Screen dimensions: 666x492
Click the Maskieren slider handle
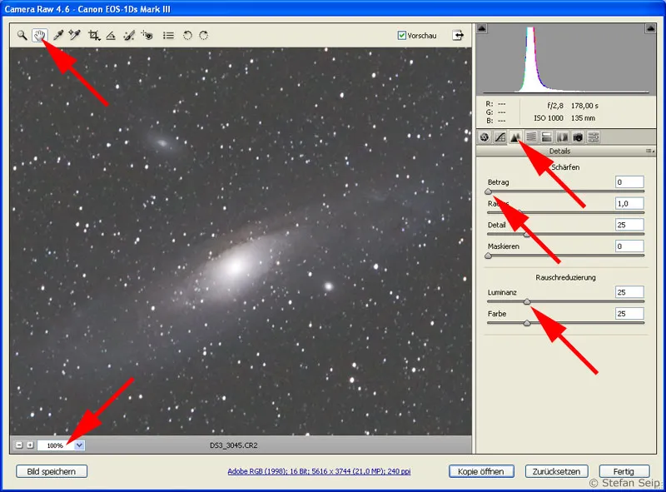(488, 256)
